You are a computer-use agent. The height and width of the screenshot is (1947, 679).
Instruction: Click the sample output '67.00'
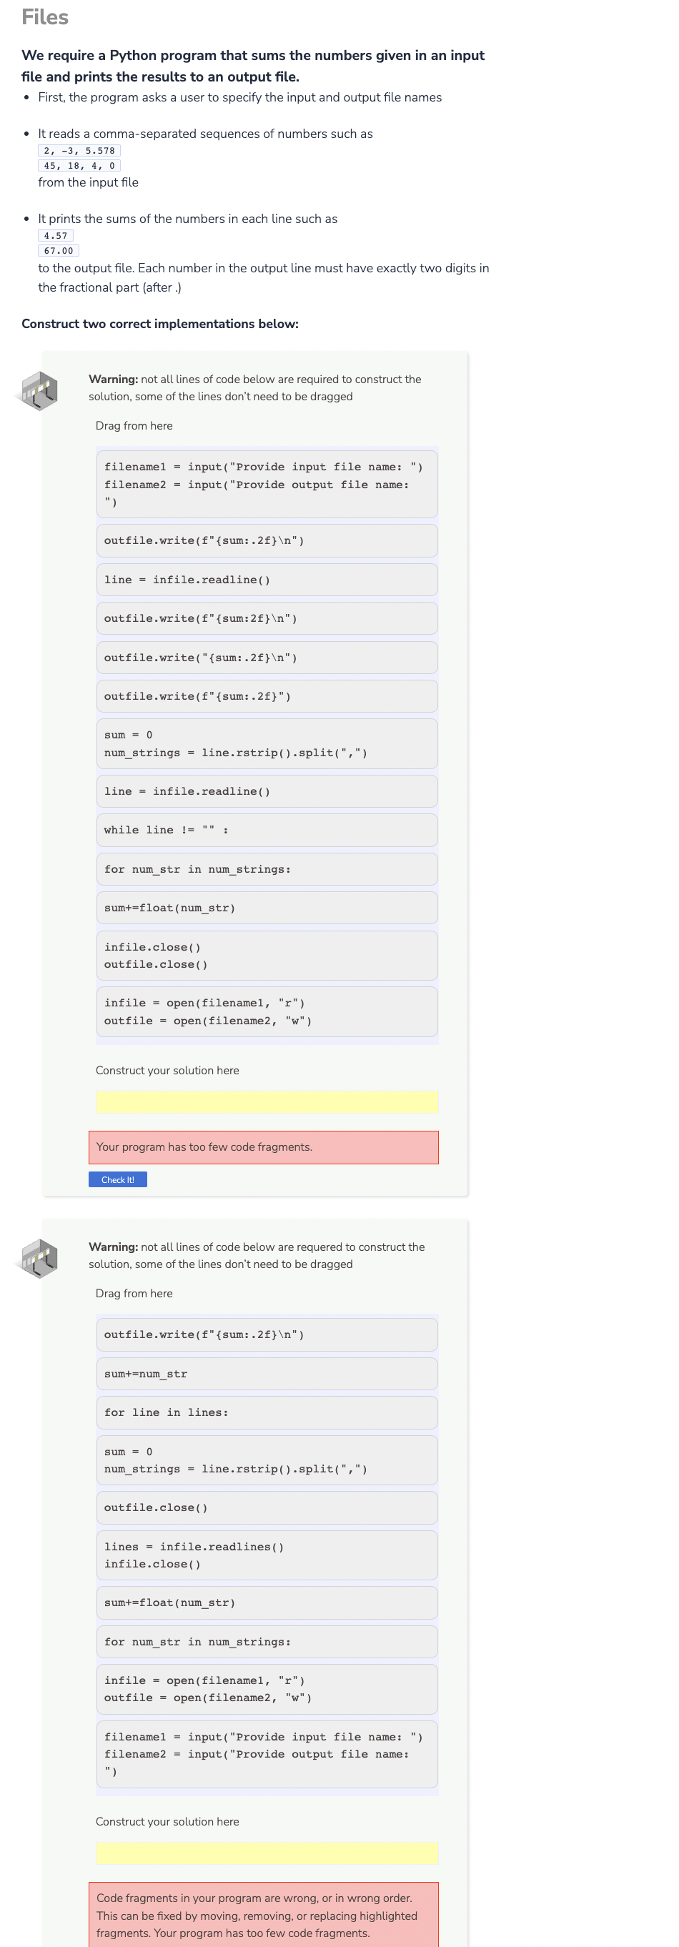59,252
